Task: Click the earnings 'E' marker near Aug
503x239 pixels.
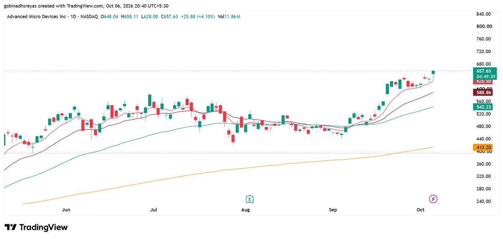Action: [x=250, y=198]
